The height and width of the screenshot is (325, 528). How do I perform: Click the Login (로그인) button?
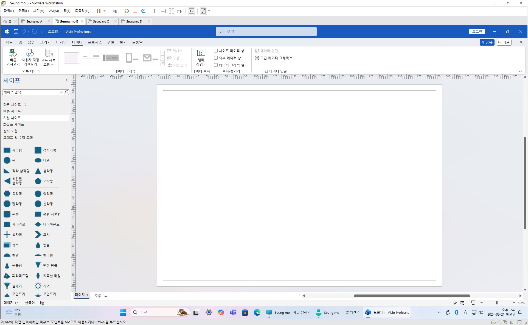tap(477, 32)
